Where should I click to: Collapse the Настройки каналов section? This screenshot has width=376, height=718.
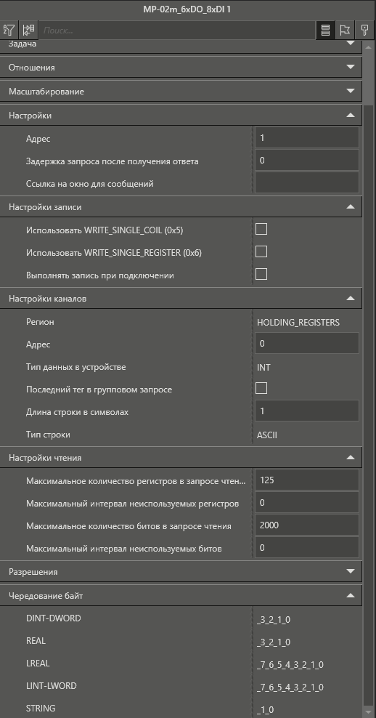point(181,299)
